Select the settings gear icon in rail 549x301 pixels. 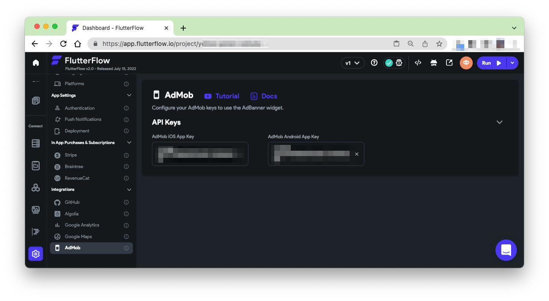36,254
